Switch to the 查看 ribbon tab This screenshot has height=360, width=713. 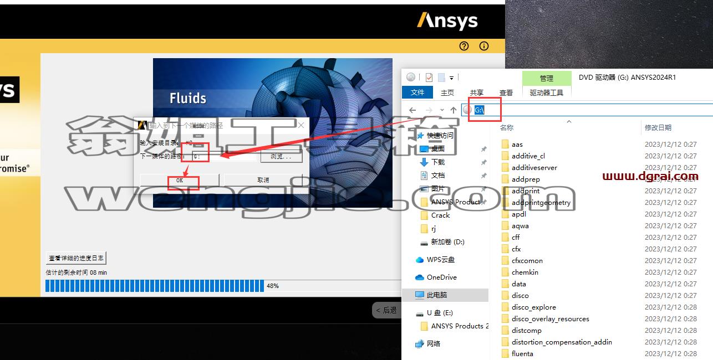(x=506, y=92)
